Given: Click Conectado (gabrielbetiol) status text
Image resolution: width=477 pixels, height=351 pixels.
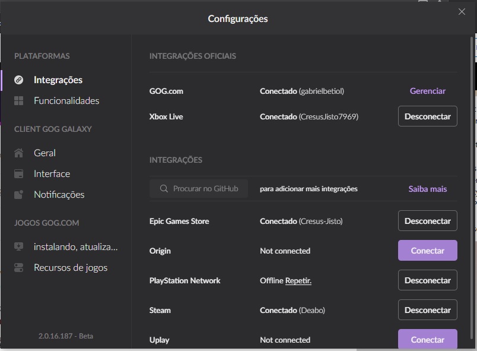Looking at the screenshot, I should click(302, 91).
